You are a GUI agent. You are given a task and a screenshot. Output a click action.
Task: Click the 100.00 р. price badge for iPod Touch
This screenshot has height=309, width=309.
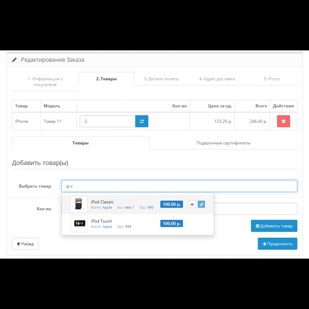(x=171, y=223)
